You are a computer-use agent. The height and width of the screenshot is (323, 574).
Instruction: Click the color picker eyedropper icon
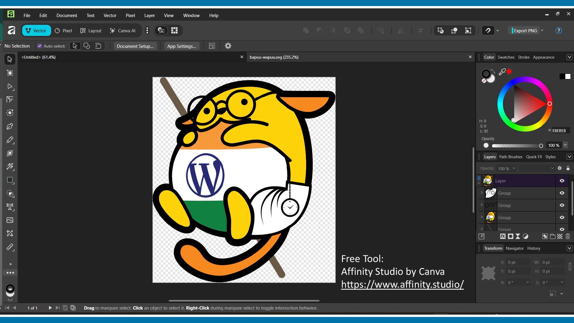tap(502, 72)
